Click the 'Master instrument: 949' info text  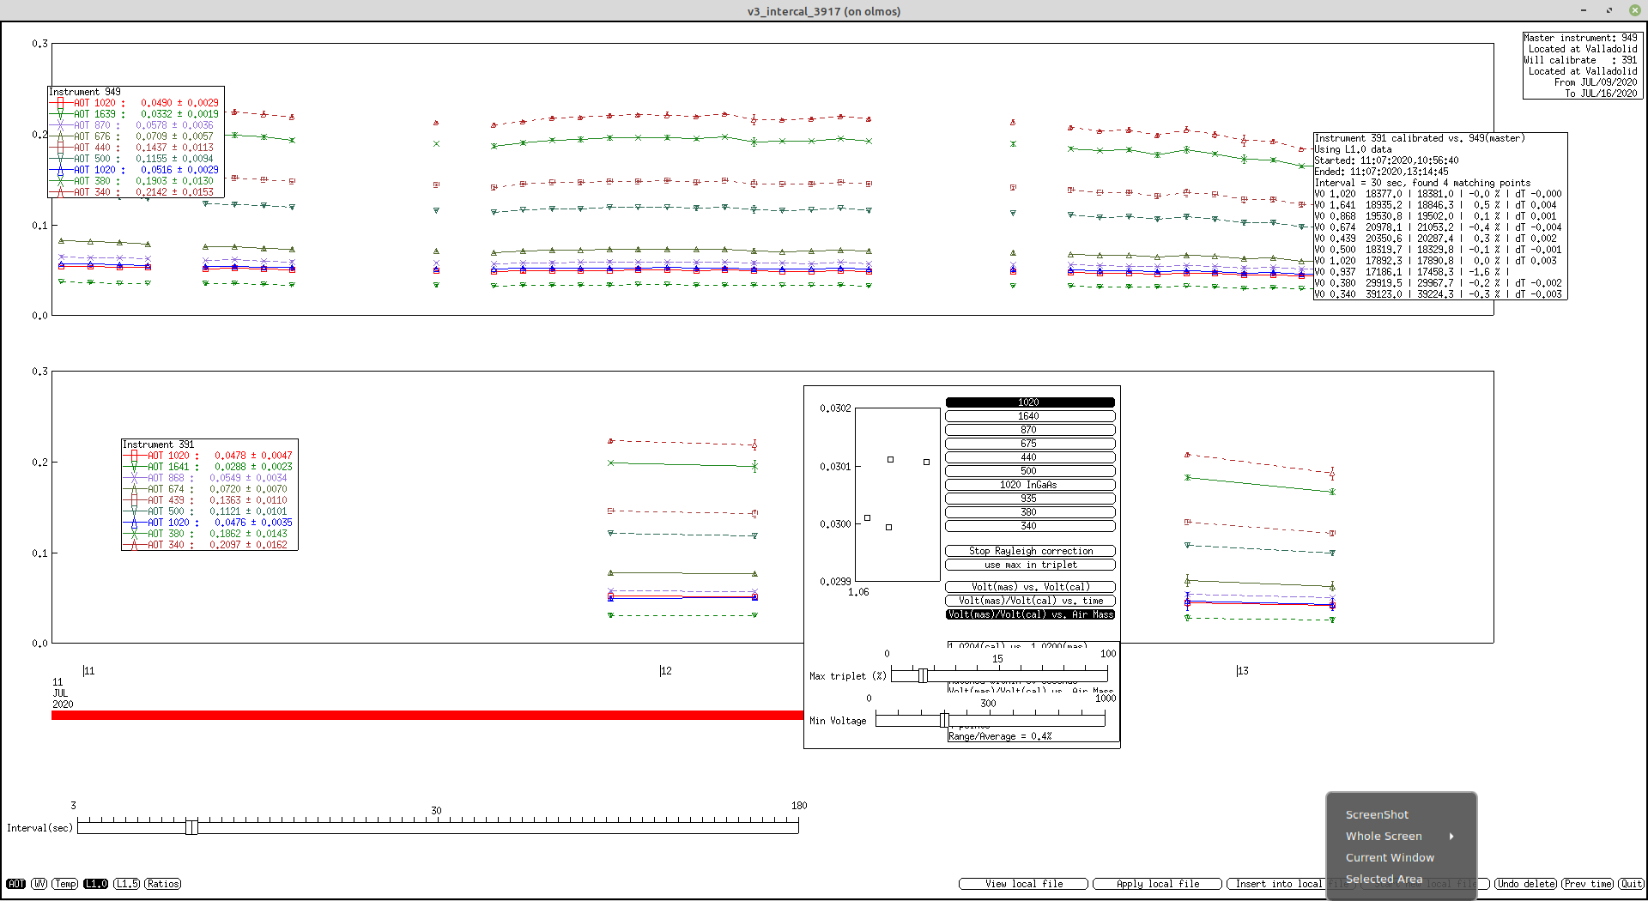click(1580, 38)
